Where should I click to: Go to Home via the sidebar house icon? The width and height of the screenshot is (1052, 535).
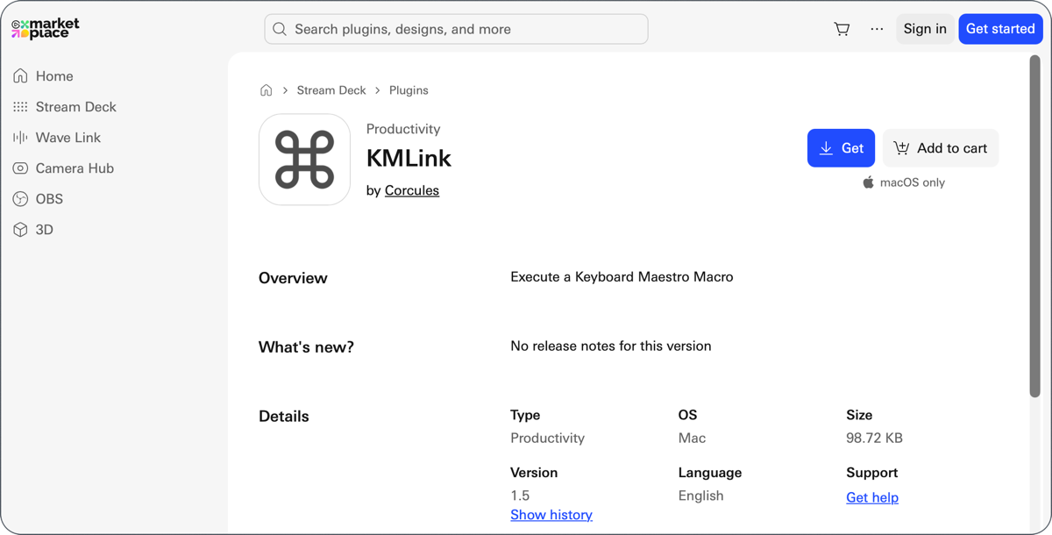(19, 75)
